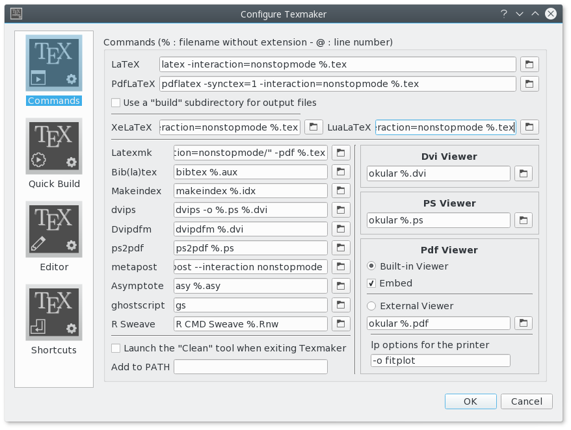Select the Editor configuration icon
The height and width of the screenshot is (430, 571).
point(54,229)
